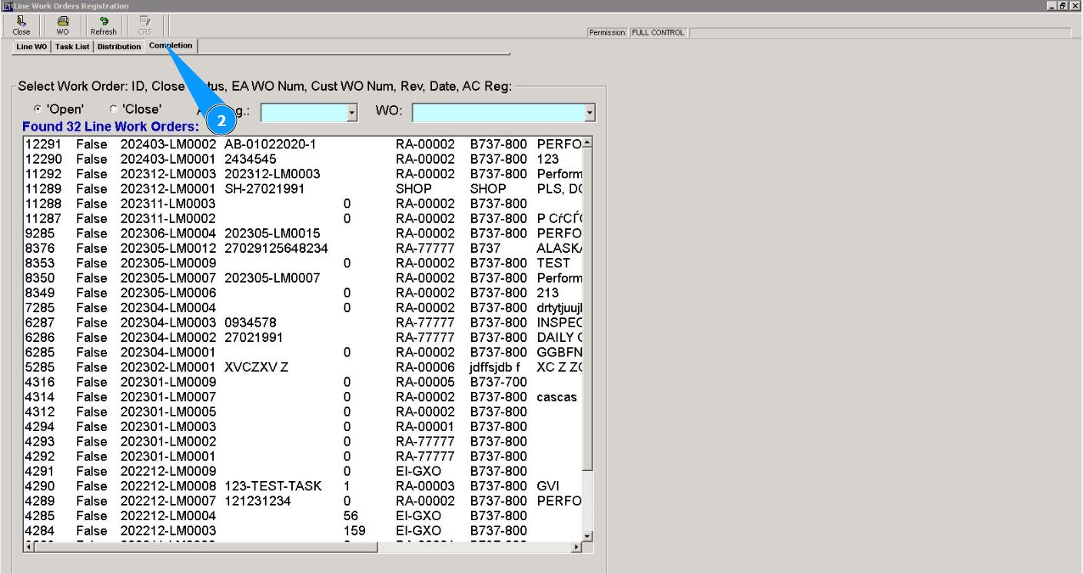Select work order row 7285

pyautogui.click(x=303, y=308)
